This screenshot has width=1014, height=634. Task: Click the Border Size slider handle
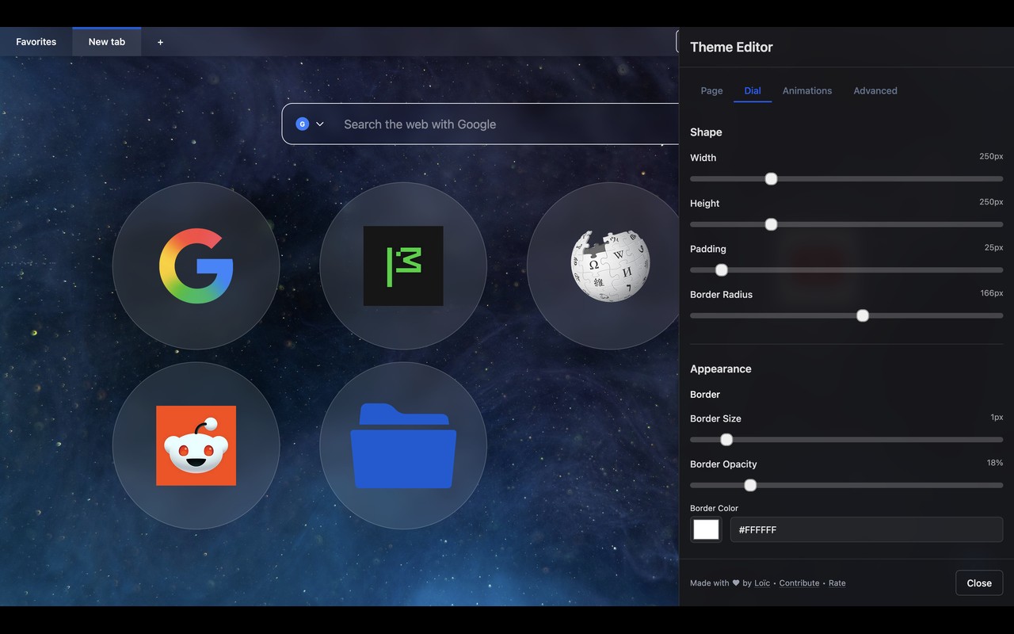coord(726,440)
